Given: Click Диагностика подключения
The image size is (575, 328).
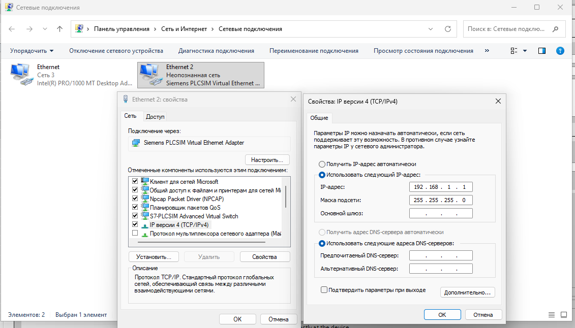Looking at the screenshot, I should (217, 51).
